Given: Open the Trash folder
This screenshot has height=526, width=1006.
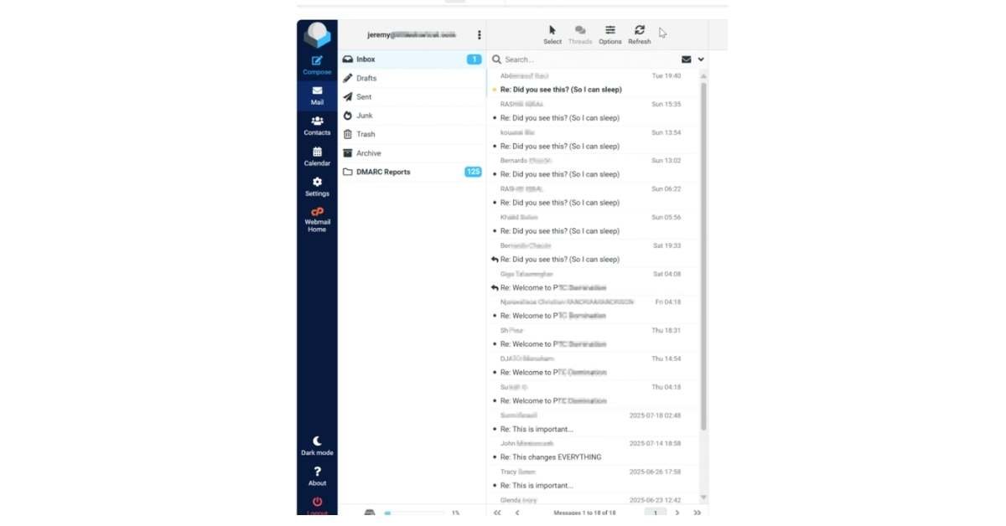Looking at the screenshot, I should point(412,134).
